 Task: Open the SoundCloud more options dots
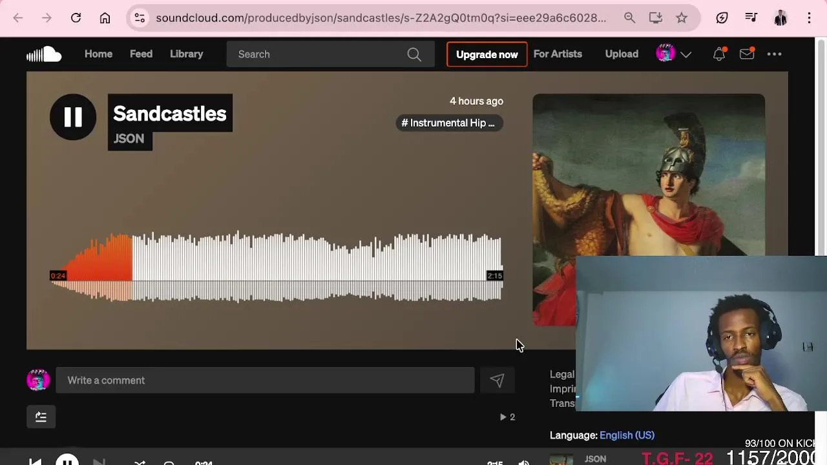(x=774, y=54)
